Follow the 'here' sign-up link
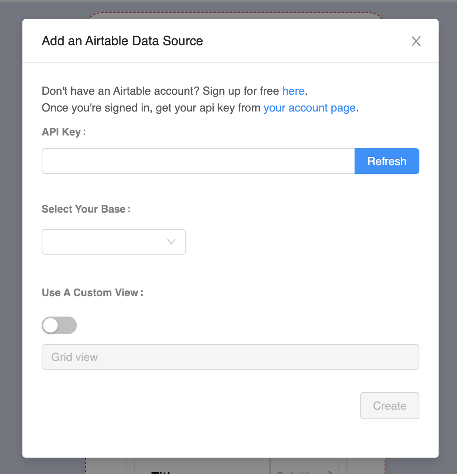Screen dimensions: 457x474 (x=293, y=91)
